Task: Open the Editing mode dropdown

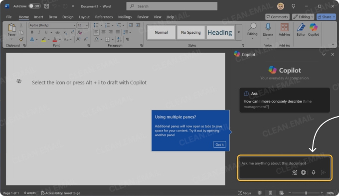Action: click(x=303, y=17)
